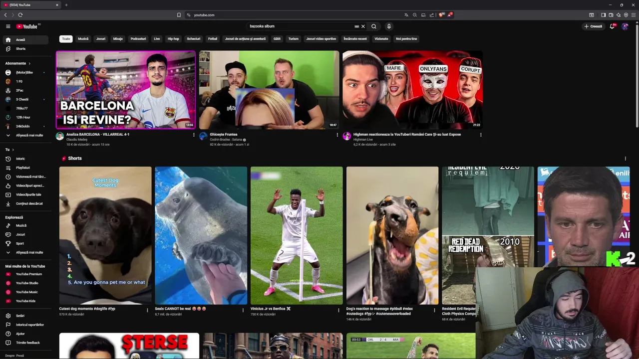Open options menu of Shorts shelf
This screenshot has width=639, height=359.
tap(625, 159)
